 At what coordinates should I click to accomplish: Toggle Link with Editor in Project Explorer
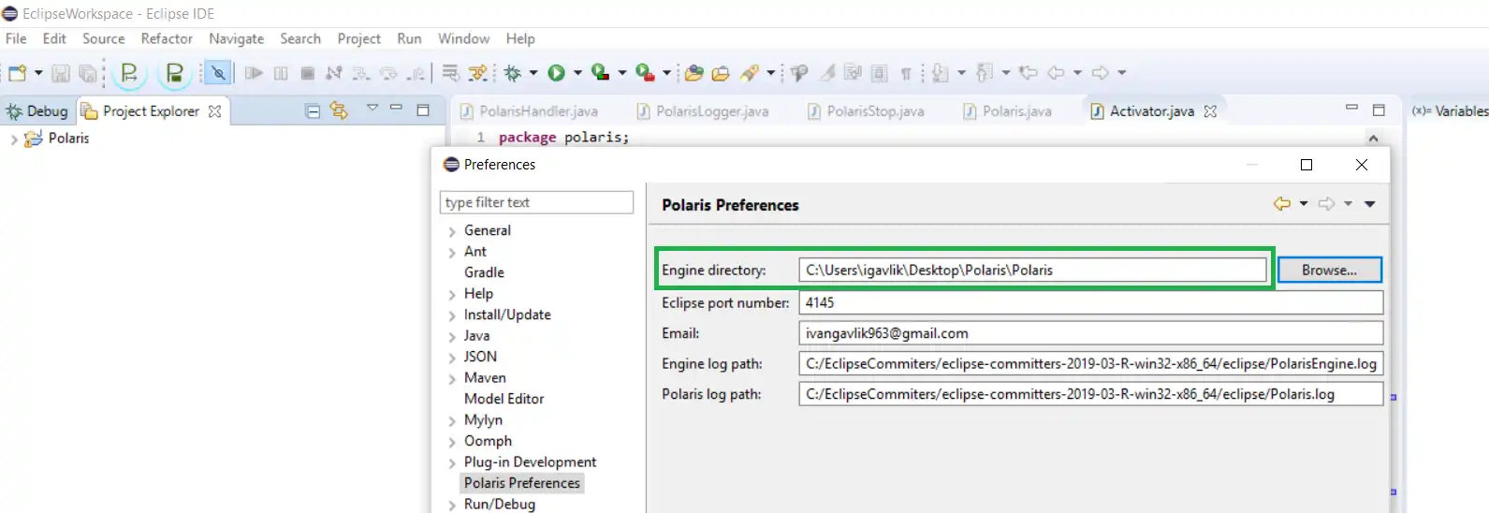pos(339,110)
